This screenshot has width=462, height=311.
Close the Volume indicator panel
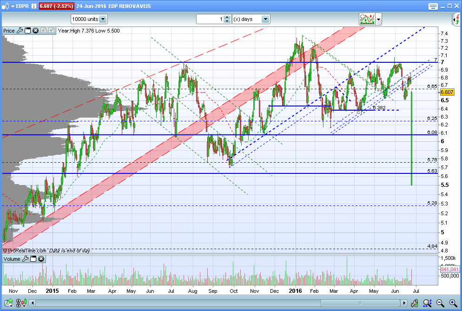pyautogui.click(x=41, y=259)
